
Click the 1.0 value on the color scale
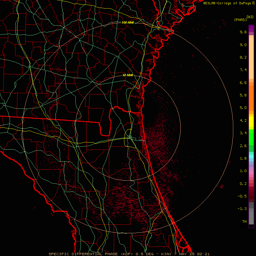(243, 171)
